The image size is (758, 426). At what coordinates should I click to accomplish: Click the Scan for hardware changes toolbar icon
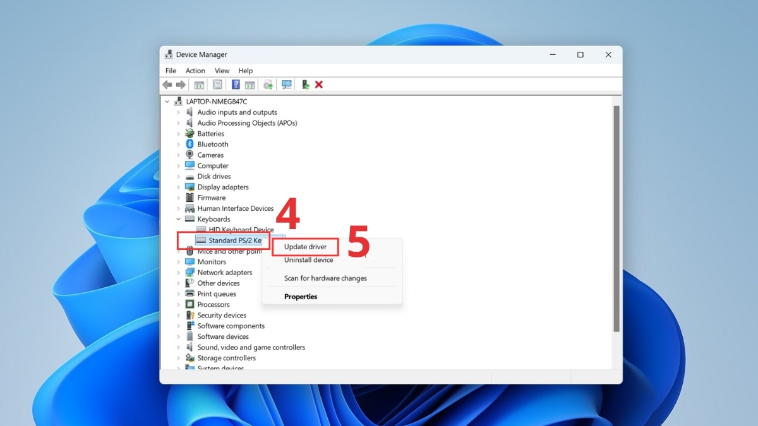click(287, 84)
